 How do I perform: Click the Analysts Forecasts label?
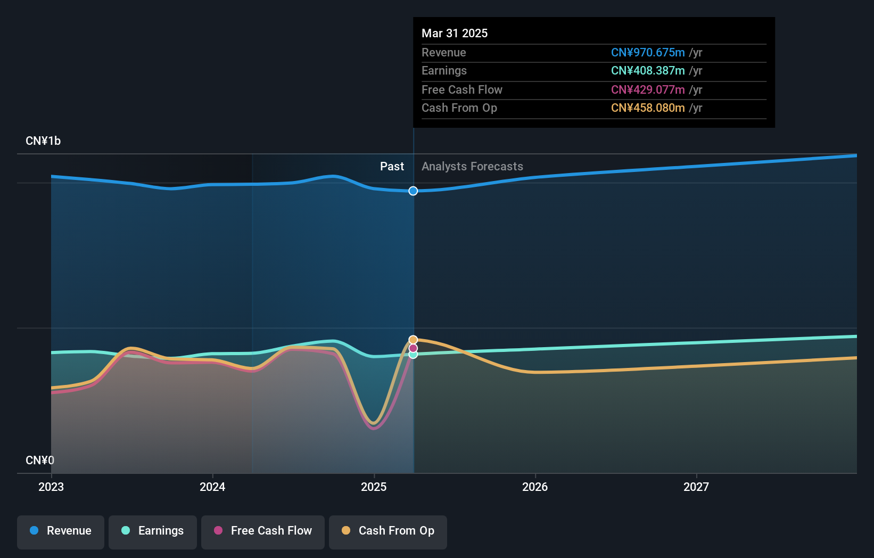pyautogui.click(x=472, y=167)
